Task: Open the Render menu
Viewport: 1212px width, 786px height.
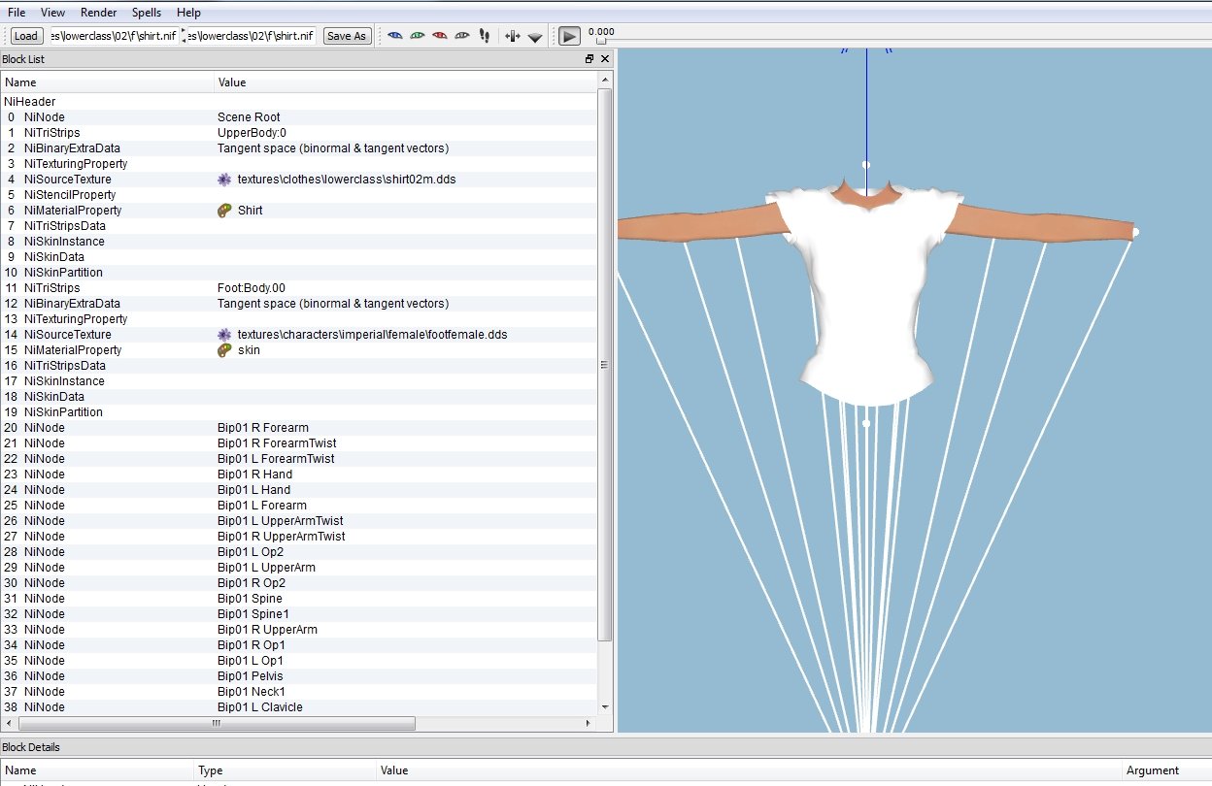Action: coord(99,13)
